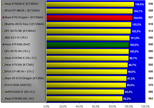Click the score value 639
Screen dimensions: 154x108
(151, 4)
